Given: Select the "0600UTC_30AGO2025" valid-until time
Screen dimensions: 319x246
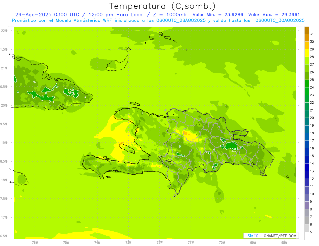Looking at the screenshot, I should [280, 20].
